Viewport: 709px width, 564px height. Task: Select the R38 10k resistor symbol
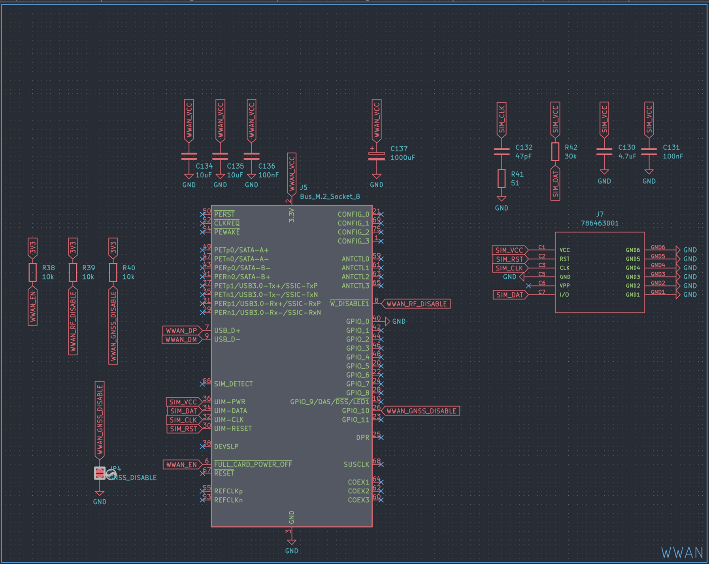[x=33, y=272]
